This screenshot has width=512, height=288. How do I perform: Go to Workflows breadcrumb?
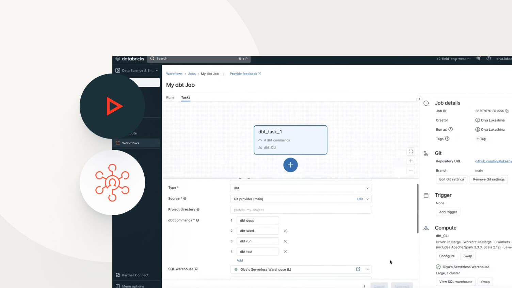[x=174, y=74]
